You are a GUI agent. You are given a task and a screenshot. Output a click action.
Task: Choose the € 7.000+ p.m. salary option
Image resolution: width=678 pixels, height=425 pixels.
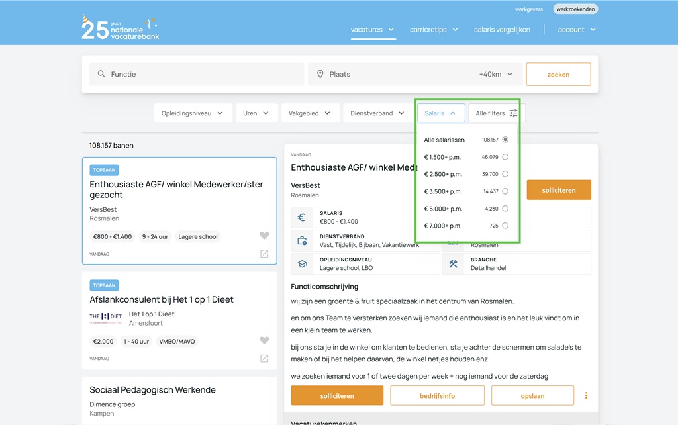click(x=505, y=226)
